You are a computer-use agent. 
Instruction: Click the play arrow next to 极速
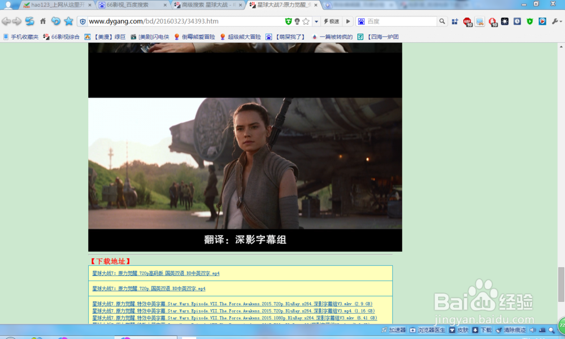click(x=348, y=21)
